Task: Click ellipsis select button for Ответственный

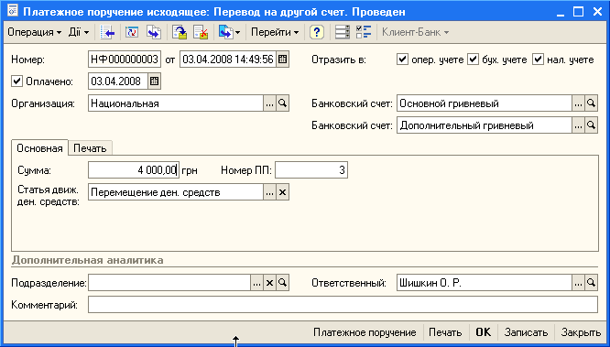Action: point(578,283)
